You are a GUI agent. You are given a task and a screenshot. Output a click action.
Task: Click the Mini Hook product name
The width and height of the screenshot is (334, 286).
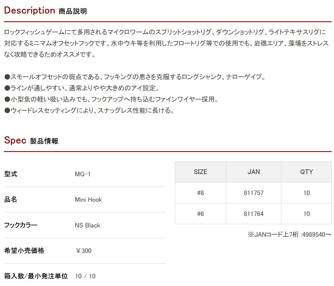point(88,200)
